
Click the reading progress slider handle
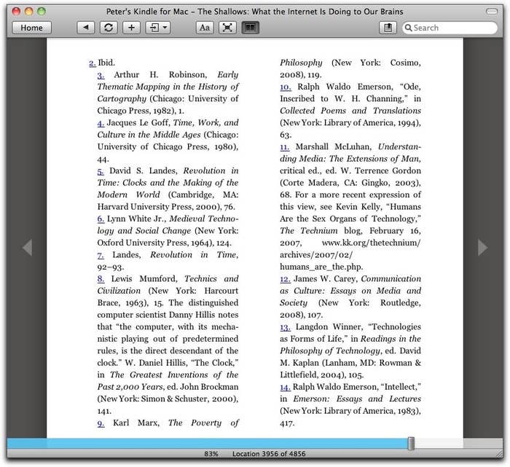click(411, 443)
